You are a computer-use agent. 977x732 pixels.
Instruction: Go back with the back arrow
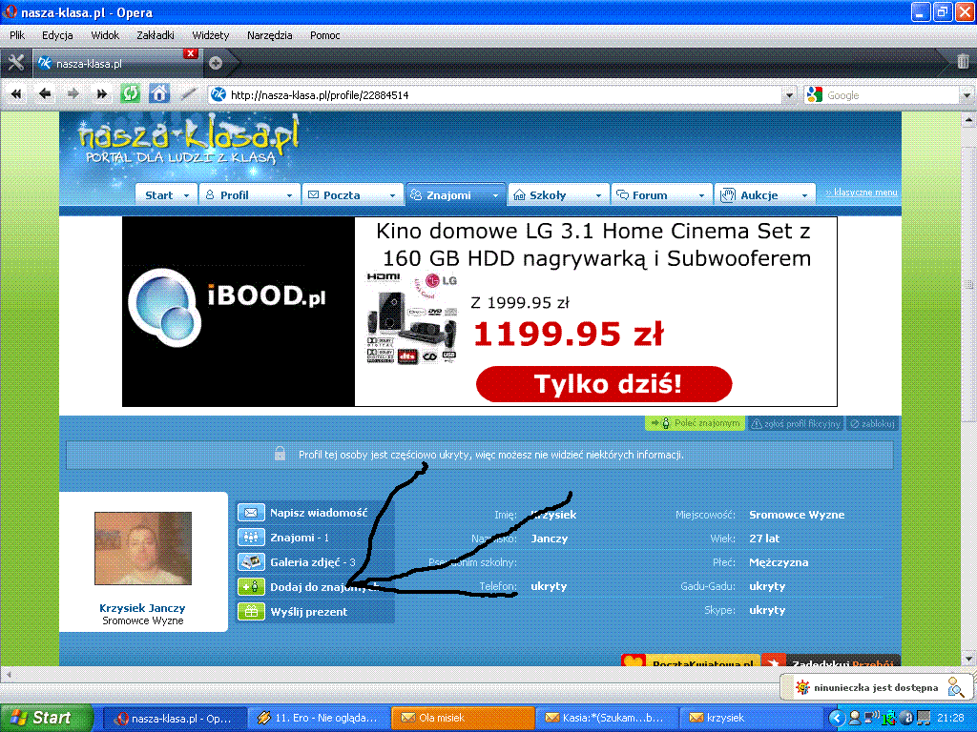[45, 94]
